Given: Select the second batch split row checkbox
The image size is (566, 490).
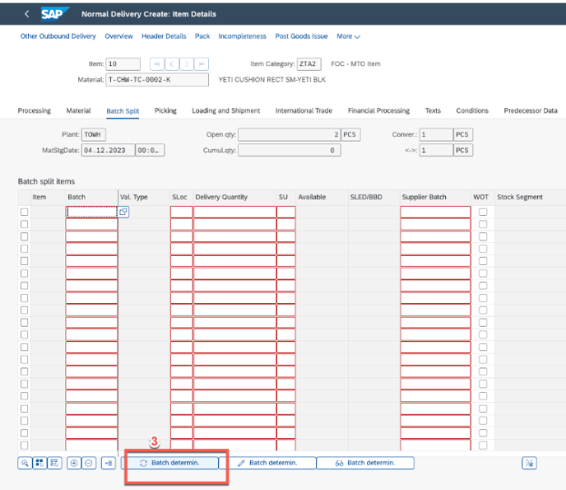Looking at the screenshot, I should click(24, 224).
